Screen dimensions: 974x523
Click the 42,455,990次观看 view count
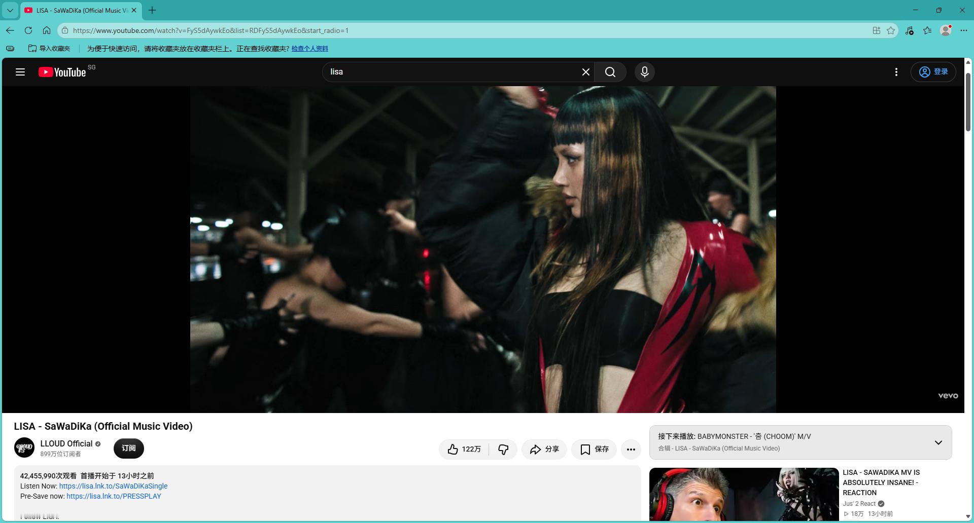[48, 476]
